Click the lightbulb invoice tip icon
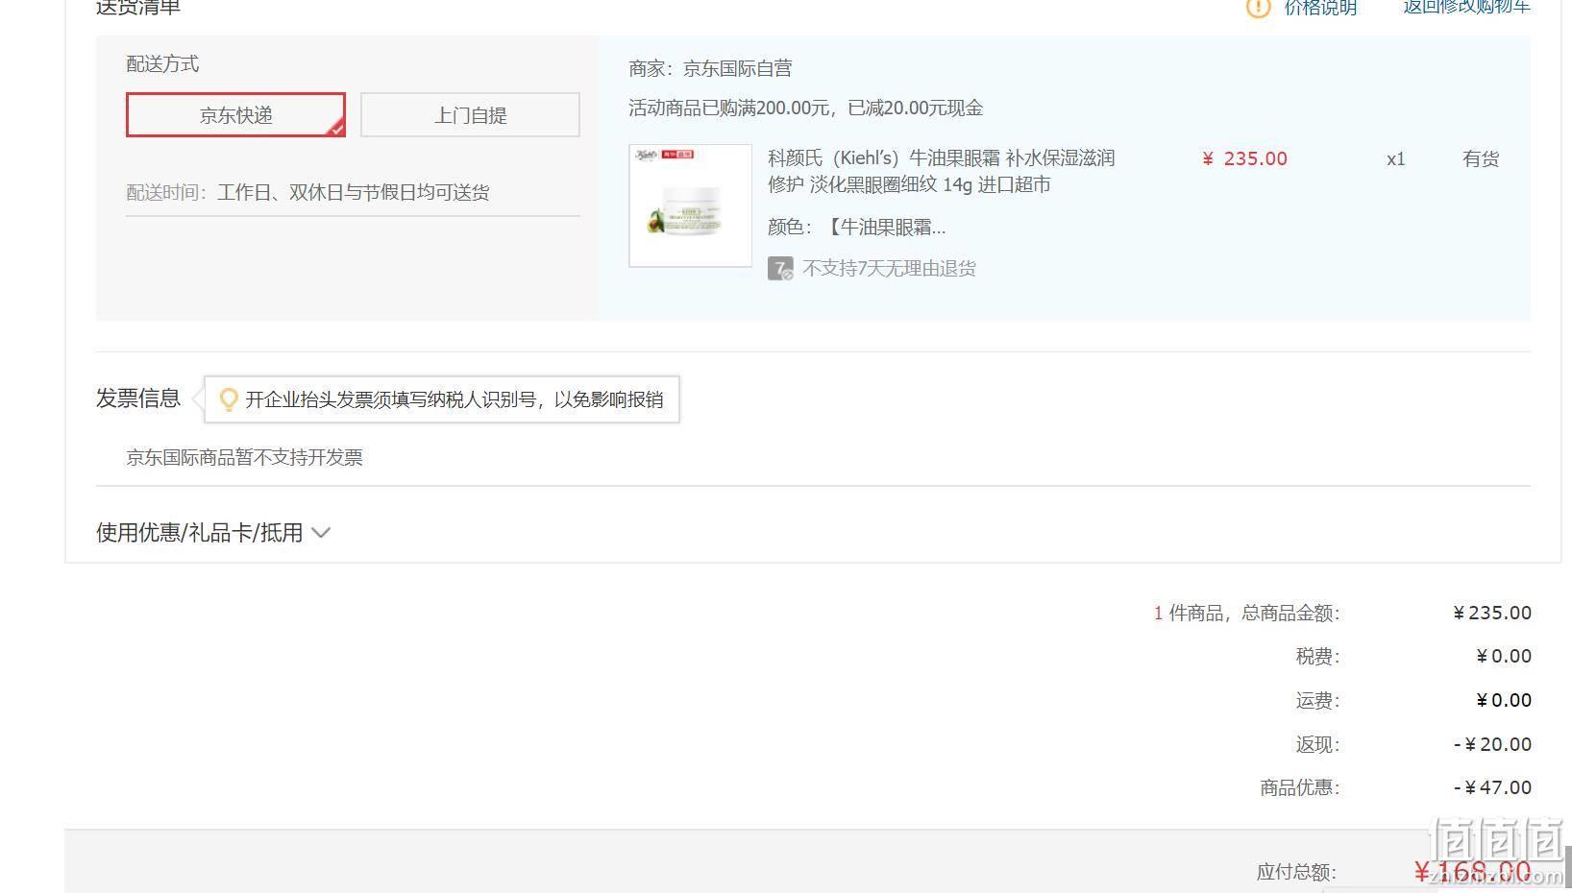Screen dimensions: 1572x893 [x=228, y=399]
